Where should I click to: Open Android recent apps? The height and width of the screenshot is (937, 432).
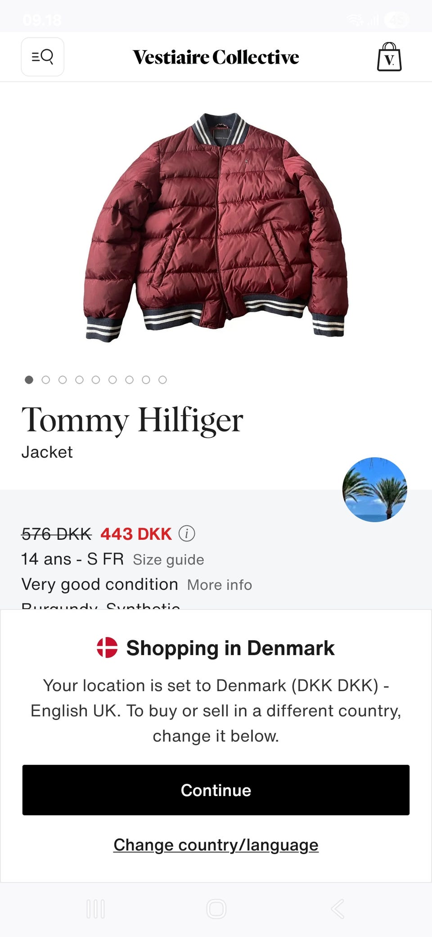pos(95,909)
